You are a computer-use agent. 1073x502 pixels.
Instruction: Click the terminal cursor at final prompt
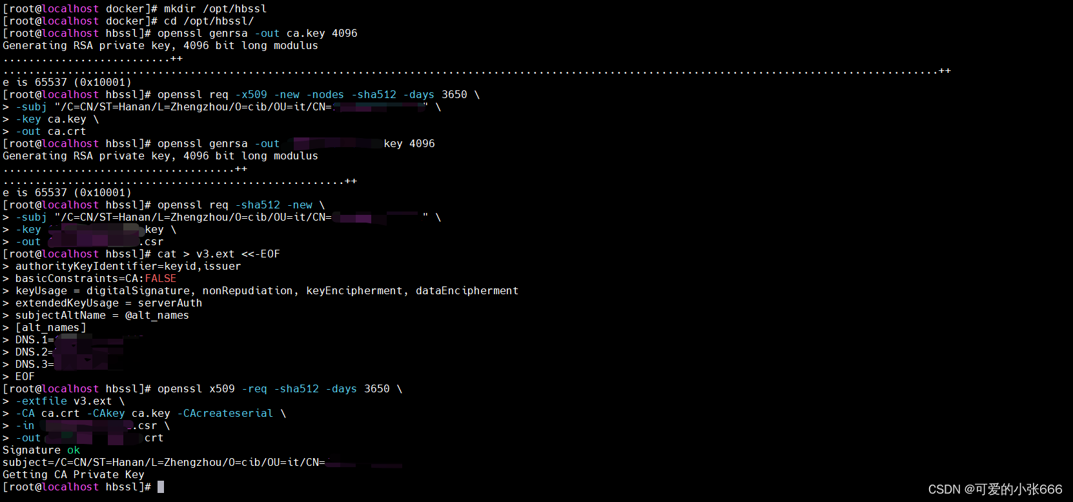161,487
